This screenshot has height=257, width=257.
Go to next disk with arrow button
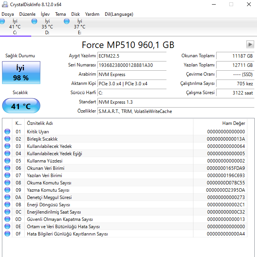(250, 45)
